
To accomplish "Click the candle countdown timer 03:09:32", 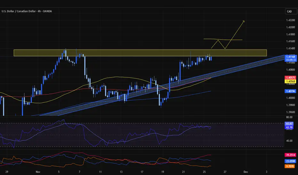I will pos(291,60).
